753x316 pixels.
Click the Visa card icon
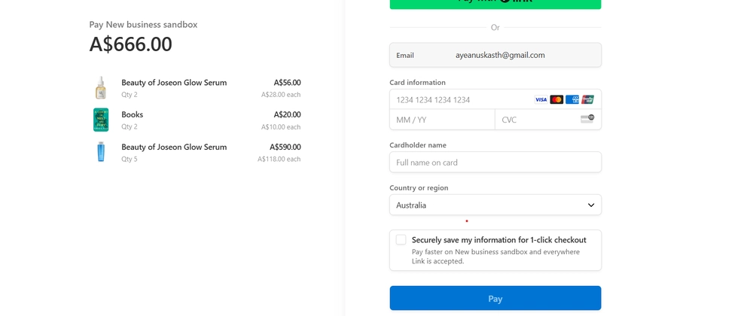[541, 100]
